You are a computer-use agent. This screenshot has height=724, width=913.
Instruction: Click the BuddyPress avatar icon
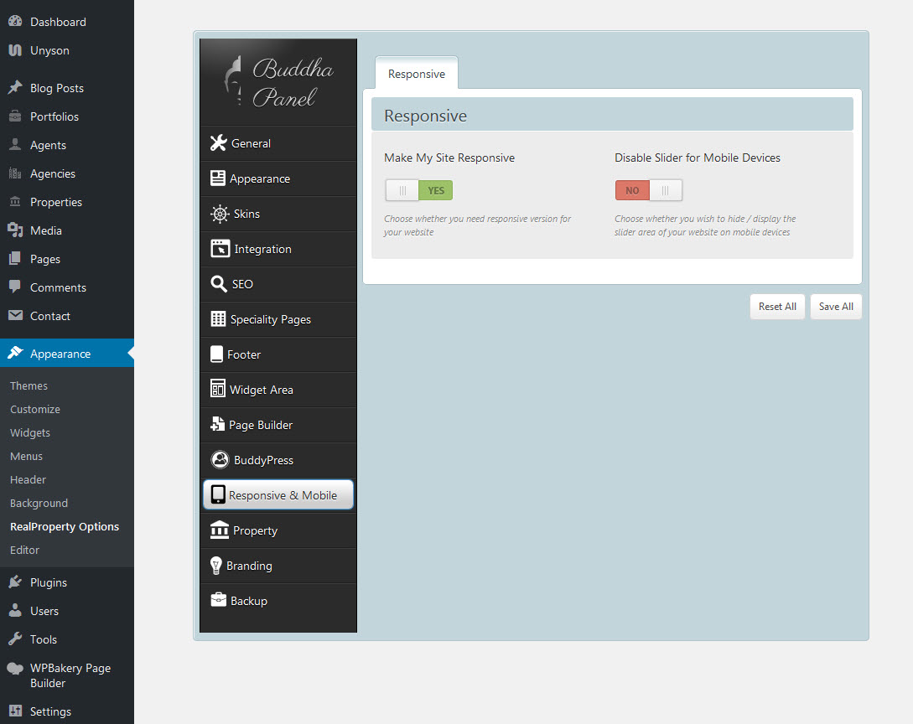(220, 460)
